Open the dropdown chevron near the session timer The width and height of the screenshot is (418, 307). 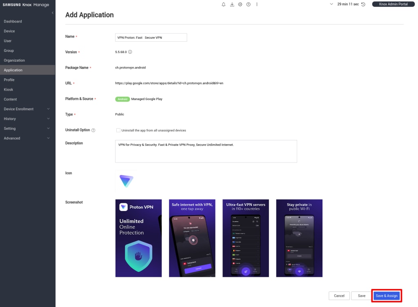pyautogui.click(x=331, y=4)
